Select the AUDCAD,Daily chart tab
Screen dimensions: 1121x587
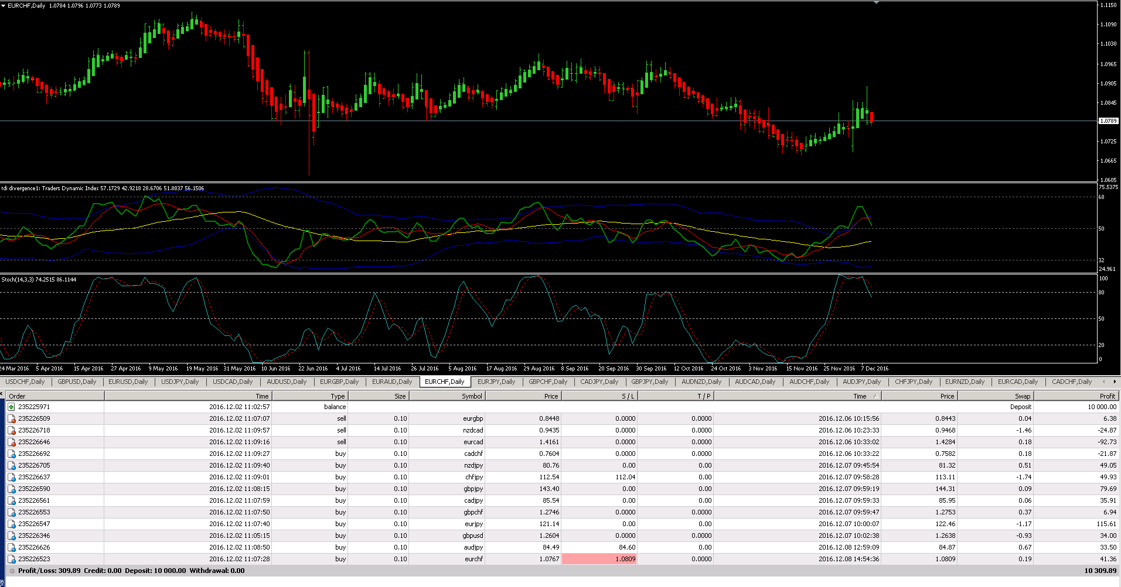[x=755, y=382]
